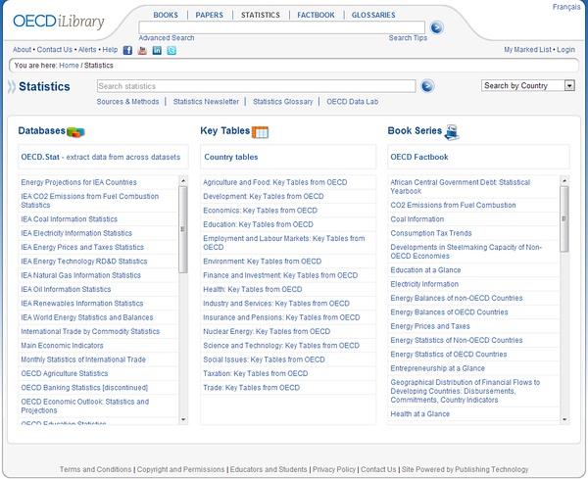Open My Marked List
The image size is (588, 479).
pyautogui.click(x=527, y=50)
